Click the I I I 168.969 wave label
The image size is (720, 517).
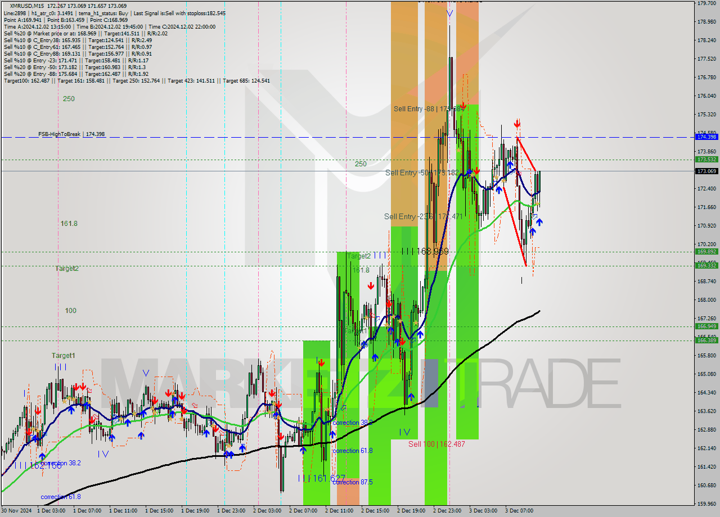point(425,252)
